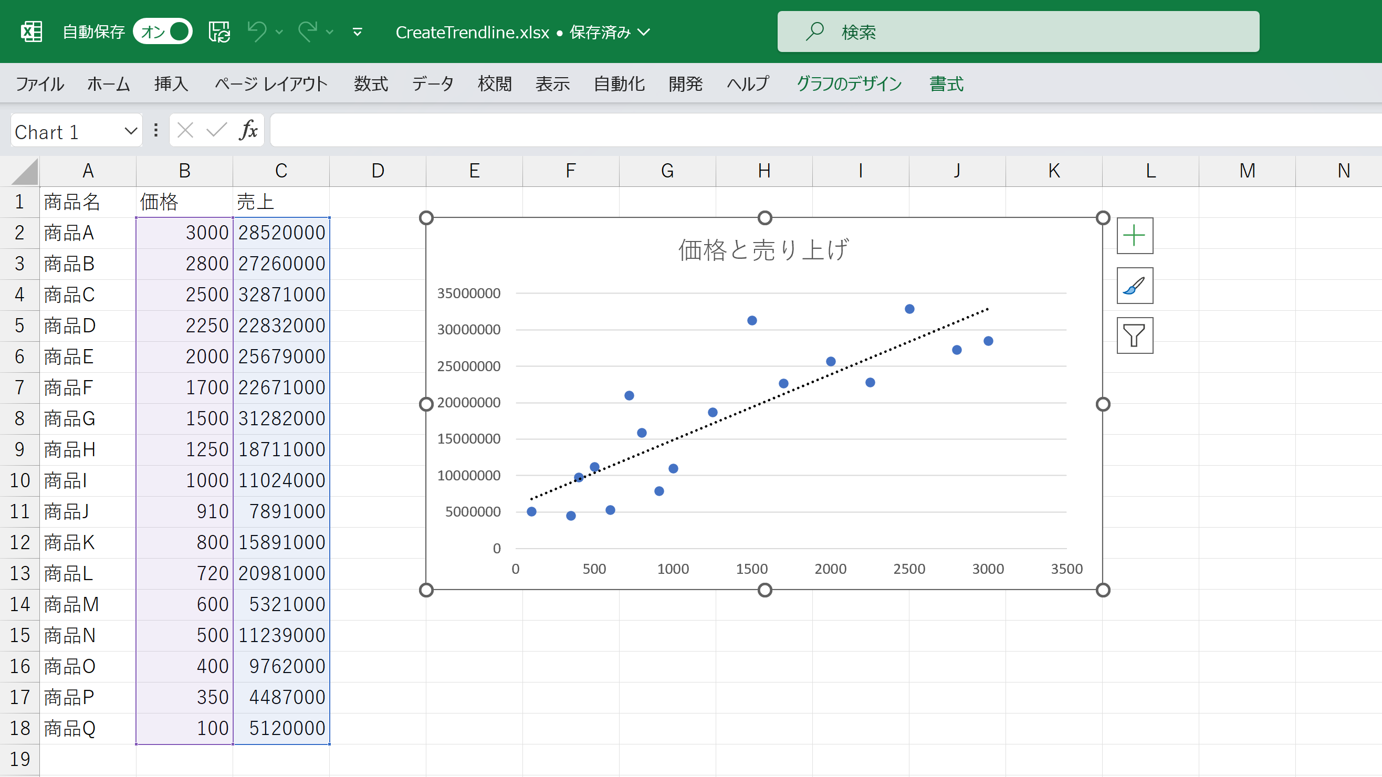The image size is (1382, 777).
Task: Click cell B1 header 価格
Action: (x=184, y=202)
